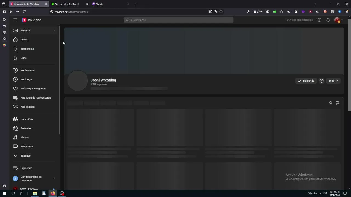Click the Buscar videos search field
351x197 pixels.
(179, 20)
